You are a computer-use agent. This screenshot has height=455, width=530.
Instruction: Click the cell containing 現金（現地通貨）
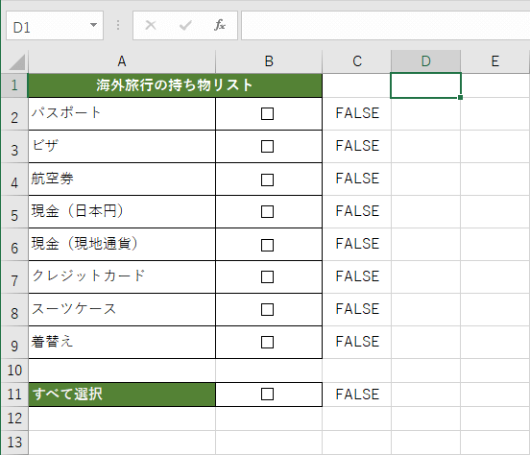pyautogui.click(x=122, y=245)
